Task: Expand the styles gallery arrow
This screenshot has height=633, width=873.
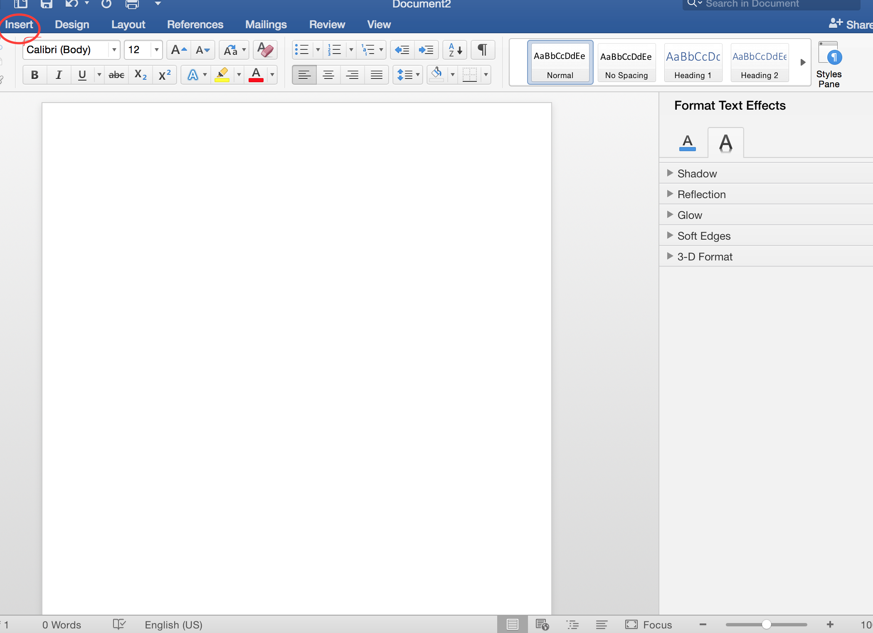Action: (803, 62)
